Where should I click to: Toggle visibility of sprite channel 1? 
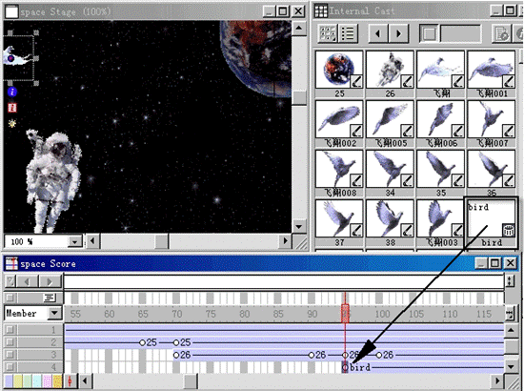(10, 330)
